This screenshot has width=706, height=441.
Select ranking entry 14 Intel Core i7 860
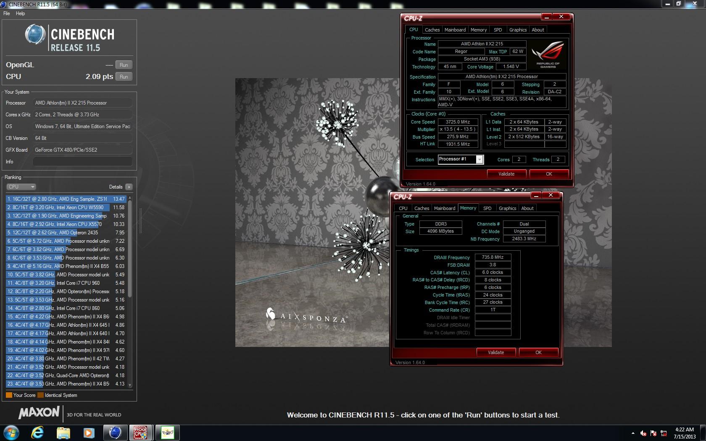pos(66,308)
